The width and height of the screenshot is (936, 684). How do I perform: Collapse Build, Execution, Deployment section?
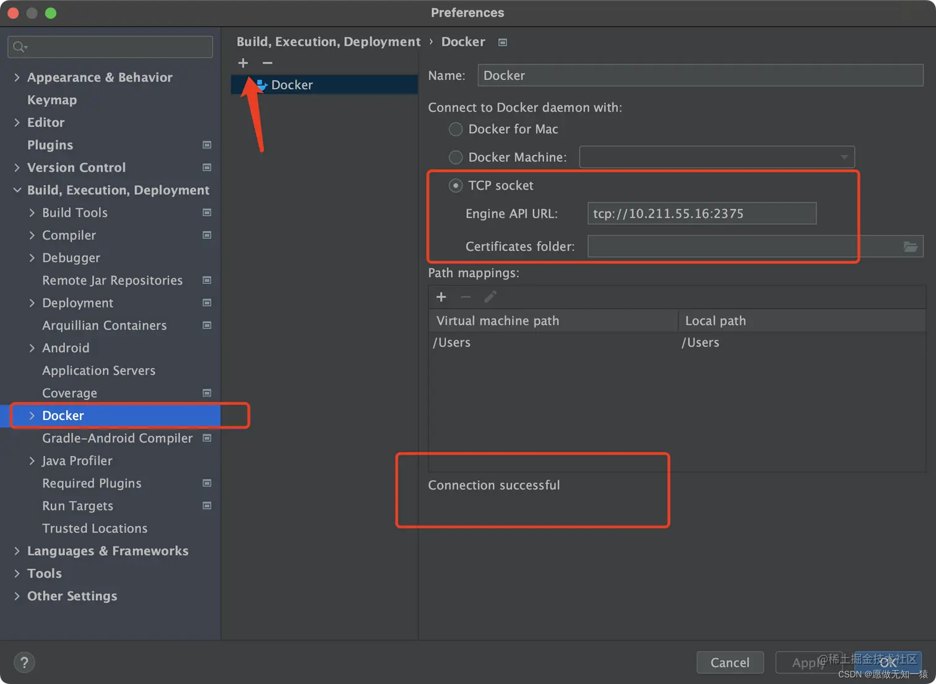17,190
